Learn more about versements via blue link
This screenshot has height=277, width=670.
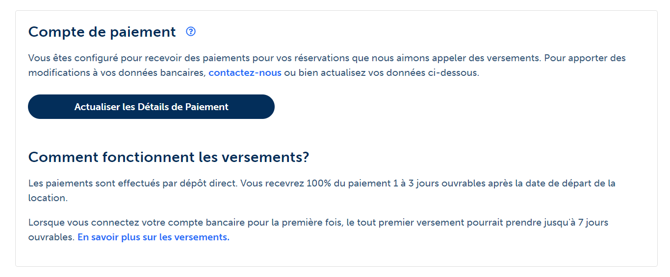[x=154, y=237]
